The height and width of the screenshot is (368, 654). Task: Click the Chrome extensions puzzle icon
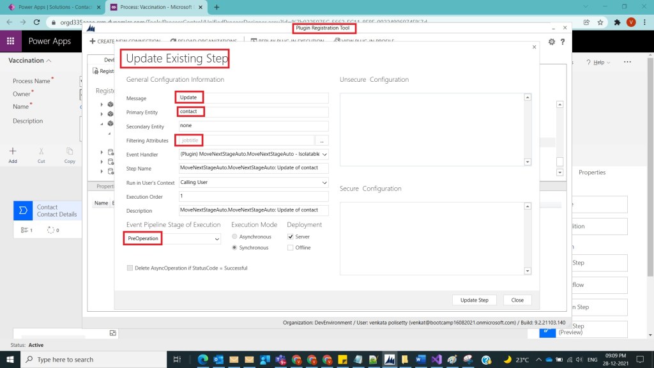tap(617, 22)
